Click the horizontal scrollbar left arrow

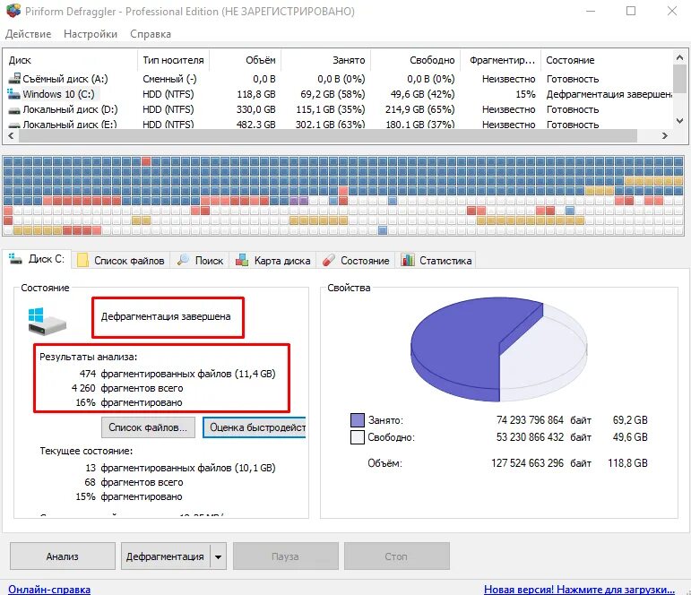tap(11, 136)
